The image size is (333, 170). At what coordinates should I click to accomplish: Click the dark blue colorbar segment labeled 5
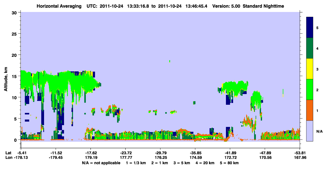(310, 28)
